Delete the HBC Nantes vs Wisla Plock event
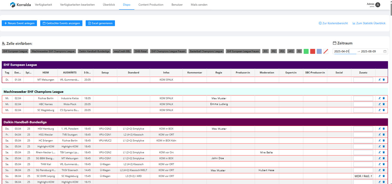Screen dimensions: 392x184 click(384, 104)
